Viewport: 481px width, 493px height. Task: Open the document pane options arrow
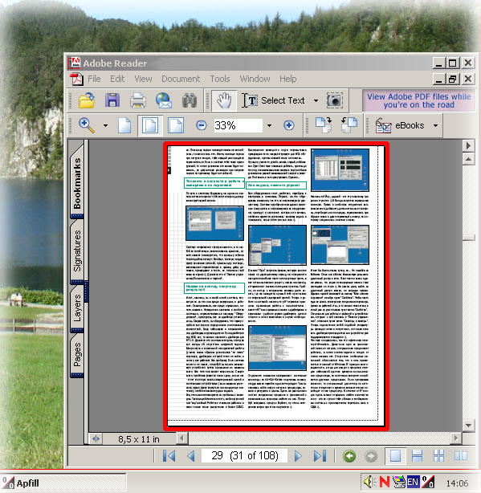click(468, 145)
